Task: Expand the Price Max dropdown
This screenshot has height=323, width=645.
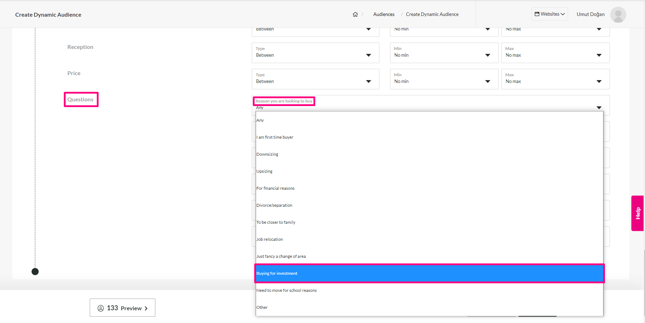Action: 555,79
